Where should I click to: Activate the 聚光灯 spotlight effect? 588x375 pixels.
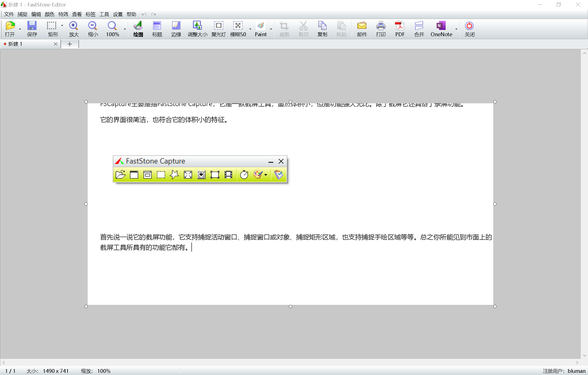(218, 28)
